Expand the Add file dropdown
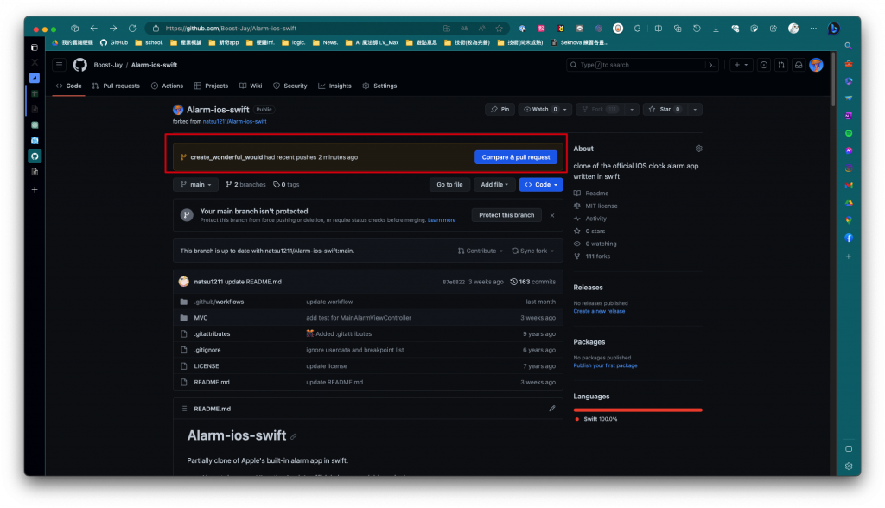The height and width of the screenshot is (508, 885). pyautogui.click(x=494, y=185)
